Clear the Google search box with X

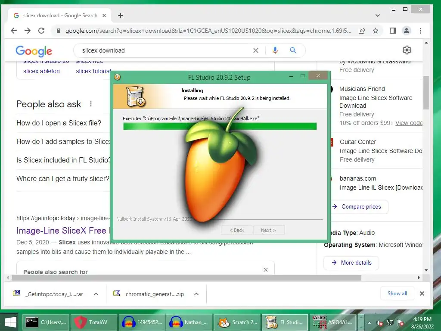point(256,50)
